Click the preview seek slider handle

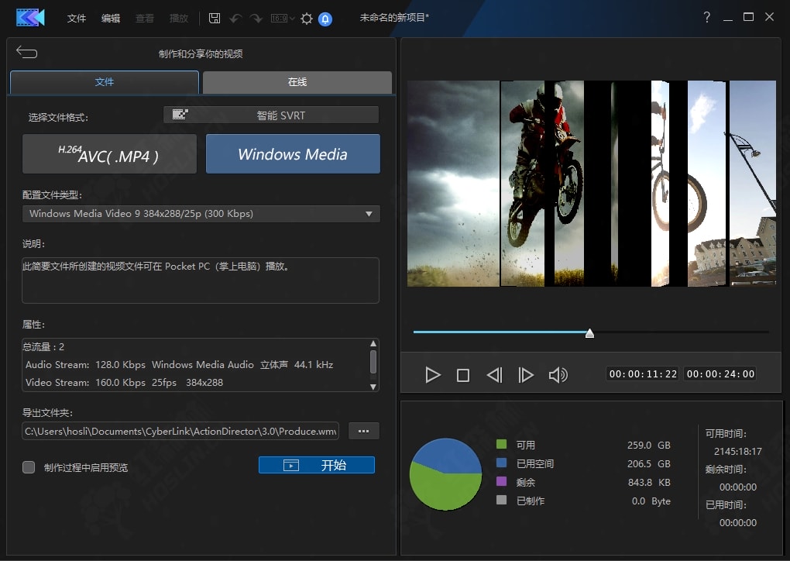coord(589,333)
